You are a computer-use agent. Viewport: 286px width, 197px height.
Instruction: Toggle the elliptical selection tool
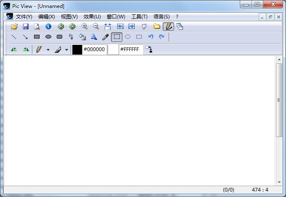(128, 37)
